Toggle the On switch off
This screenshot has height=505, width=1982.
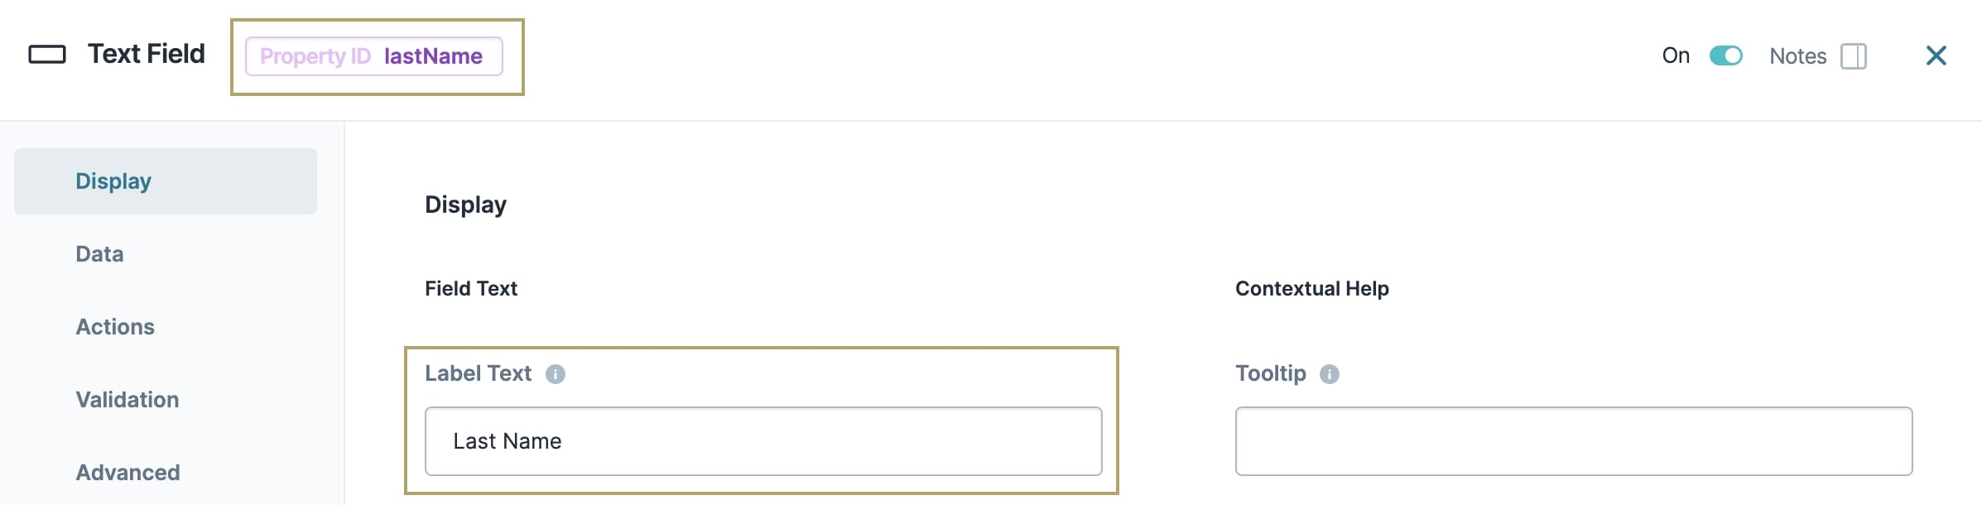coord(1726,55)
